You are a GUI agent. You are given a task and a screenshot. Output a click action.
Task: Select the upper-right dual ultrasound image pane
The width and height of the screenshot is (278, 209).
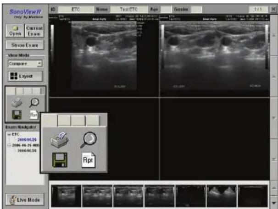(x=215, y=56)
